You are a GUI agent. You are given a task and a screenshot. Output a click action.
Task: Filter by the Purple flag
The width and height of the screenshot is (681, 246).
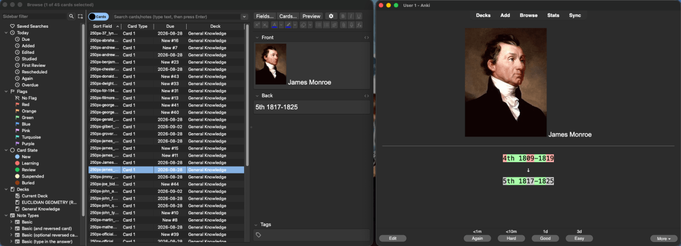pos(27,143)
